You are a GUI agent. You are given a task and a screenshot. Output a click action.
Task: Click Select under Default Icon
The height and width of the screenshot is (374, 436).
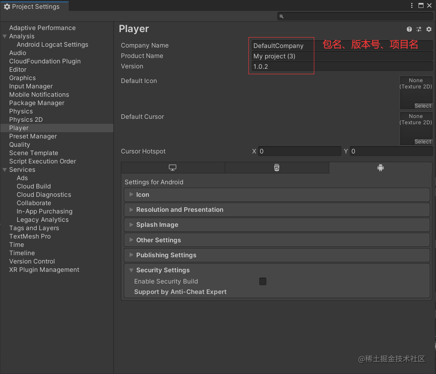click(423, 105)
